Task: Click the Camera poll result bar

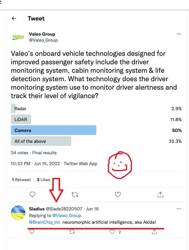Action: pos(53,131)
